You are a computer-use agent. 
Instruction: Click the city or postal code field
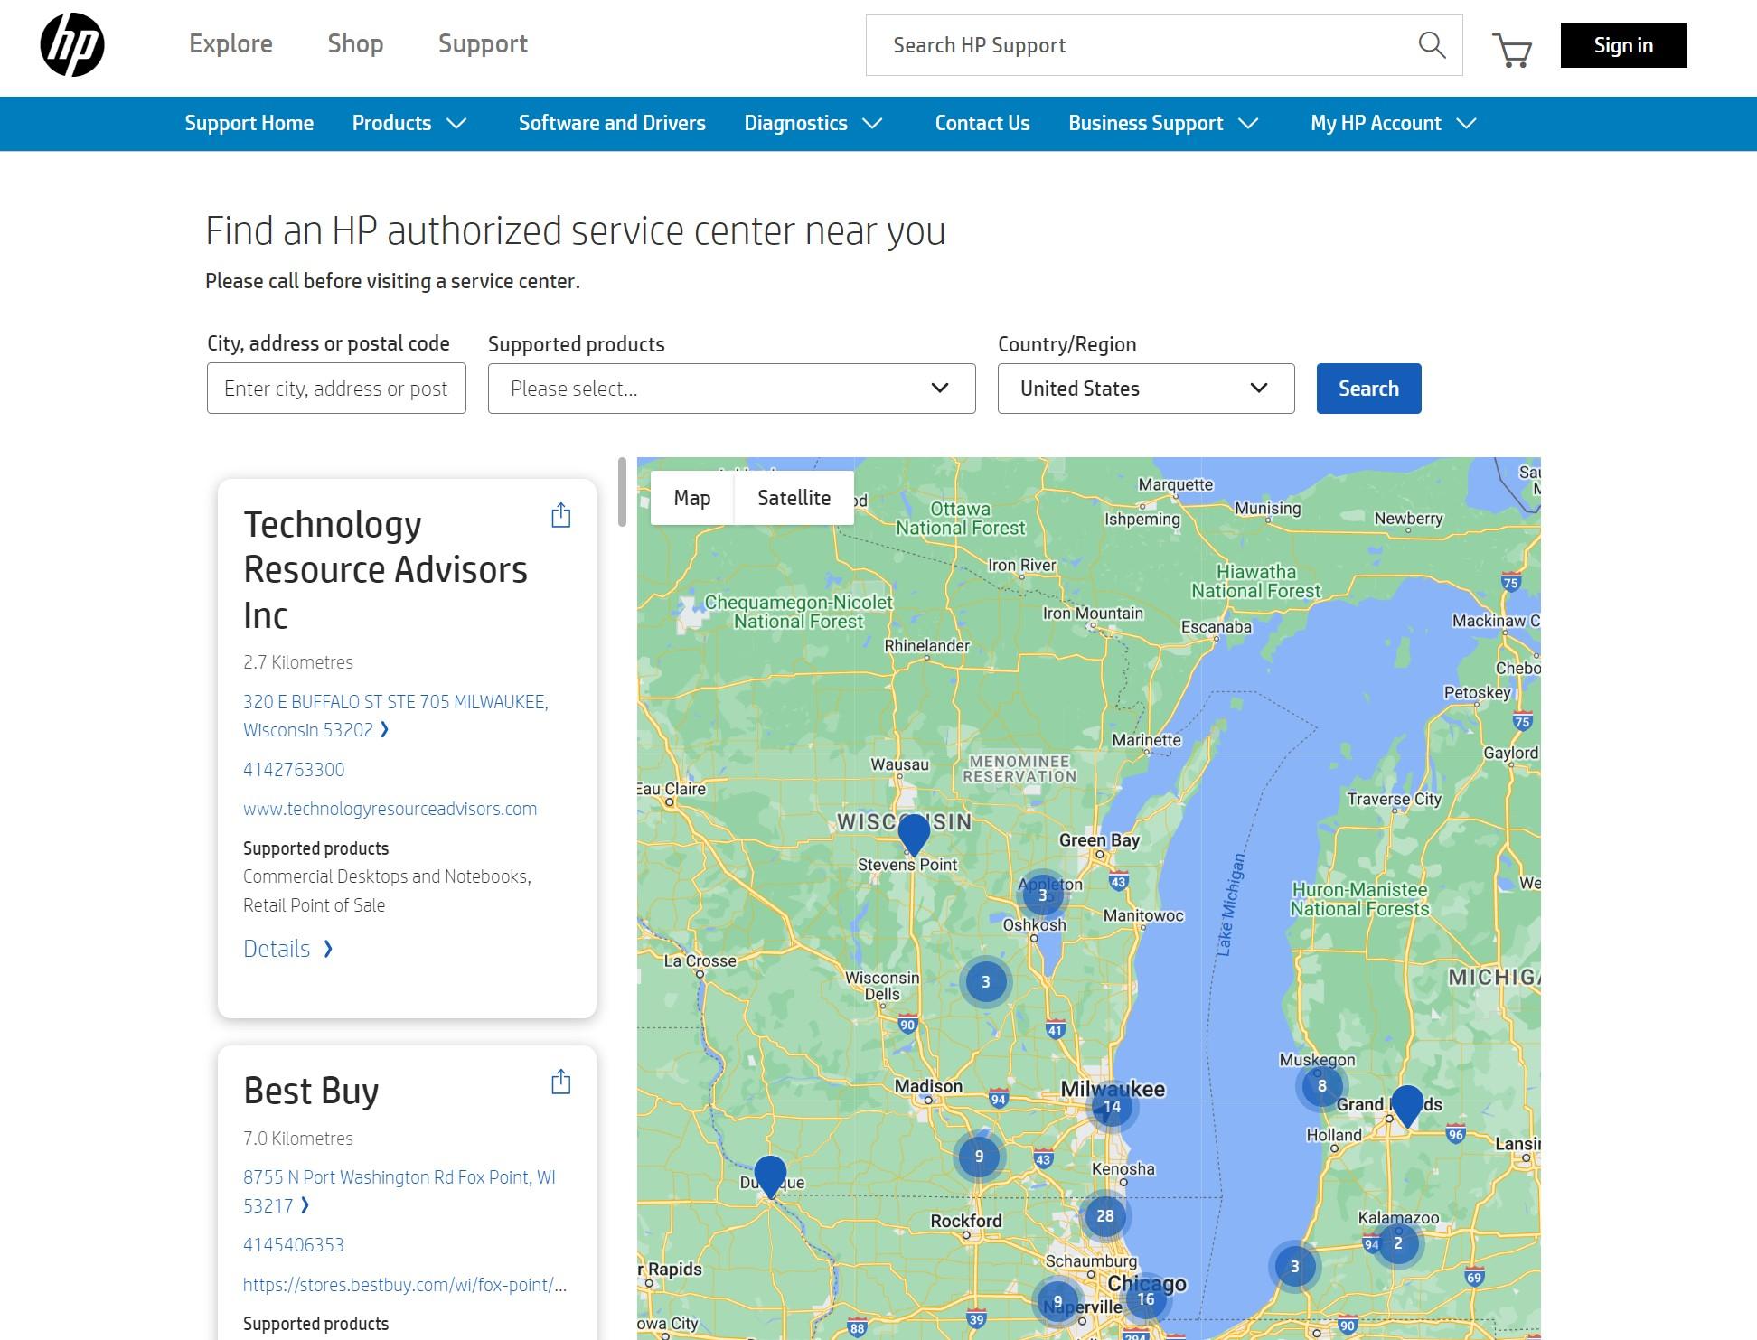pos(336,389)
